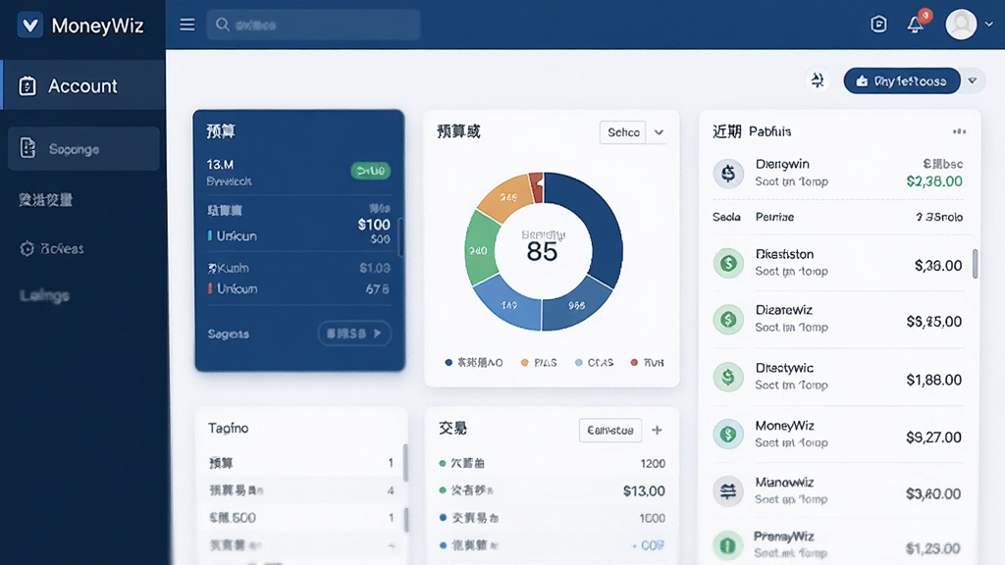This screenshot has width=1005, height=565.
Task: Click the blue Thy leftooss button
Action: coord(902,80)
